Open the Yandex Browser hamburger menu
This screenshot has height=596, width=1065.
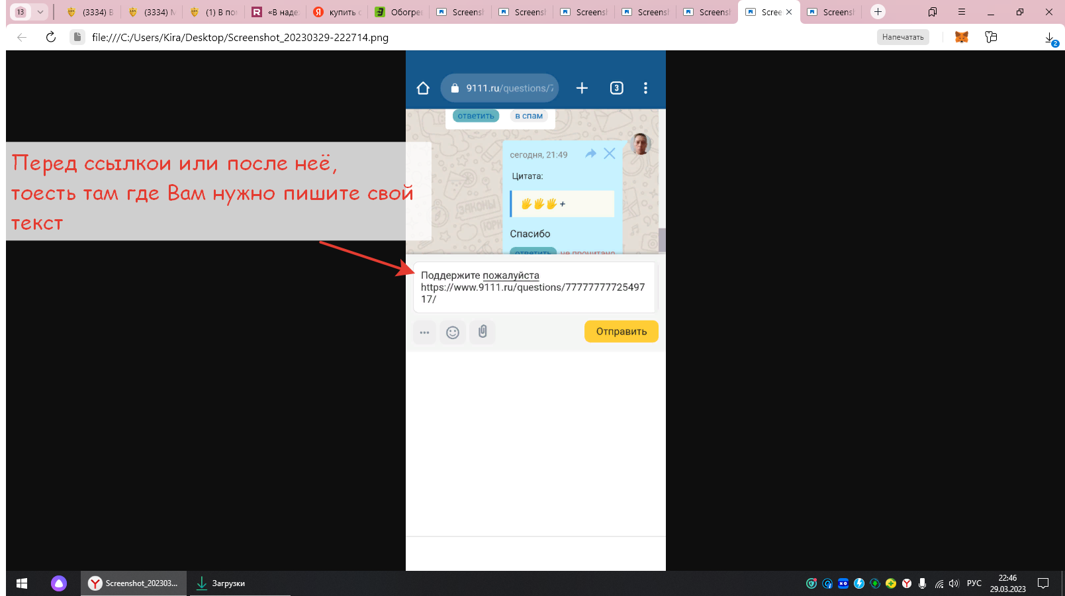point(962,12)
